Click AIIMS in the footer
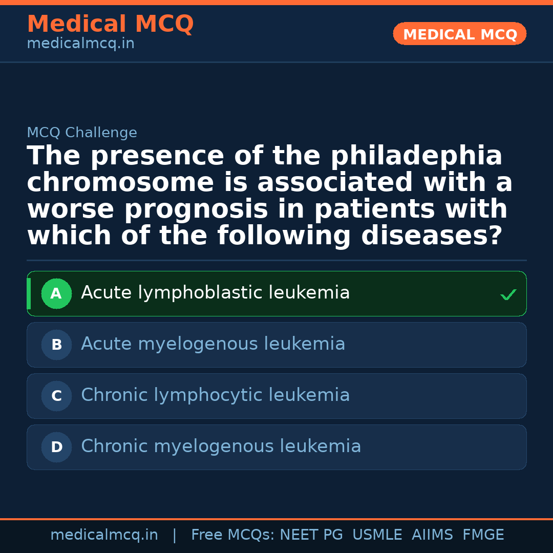553x553 pixels. click(x=432, y=535)
